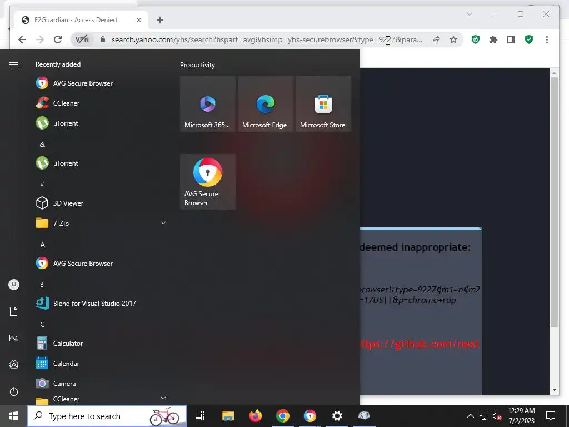This screenshot has width=569, height=427.
Task: Reload the current page
Action: [58, 39]
